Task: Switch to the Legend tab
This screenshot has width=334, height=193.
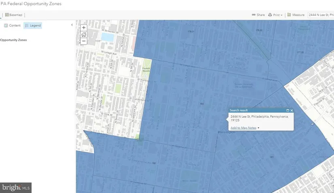Action: 33,25
